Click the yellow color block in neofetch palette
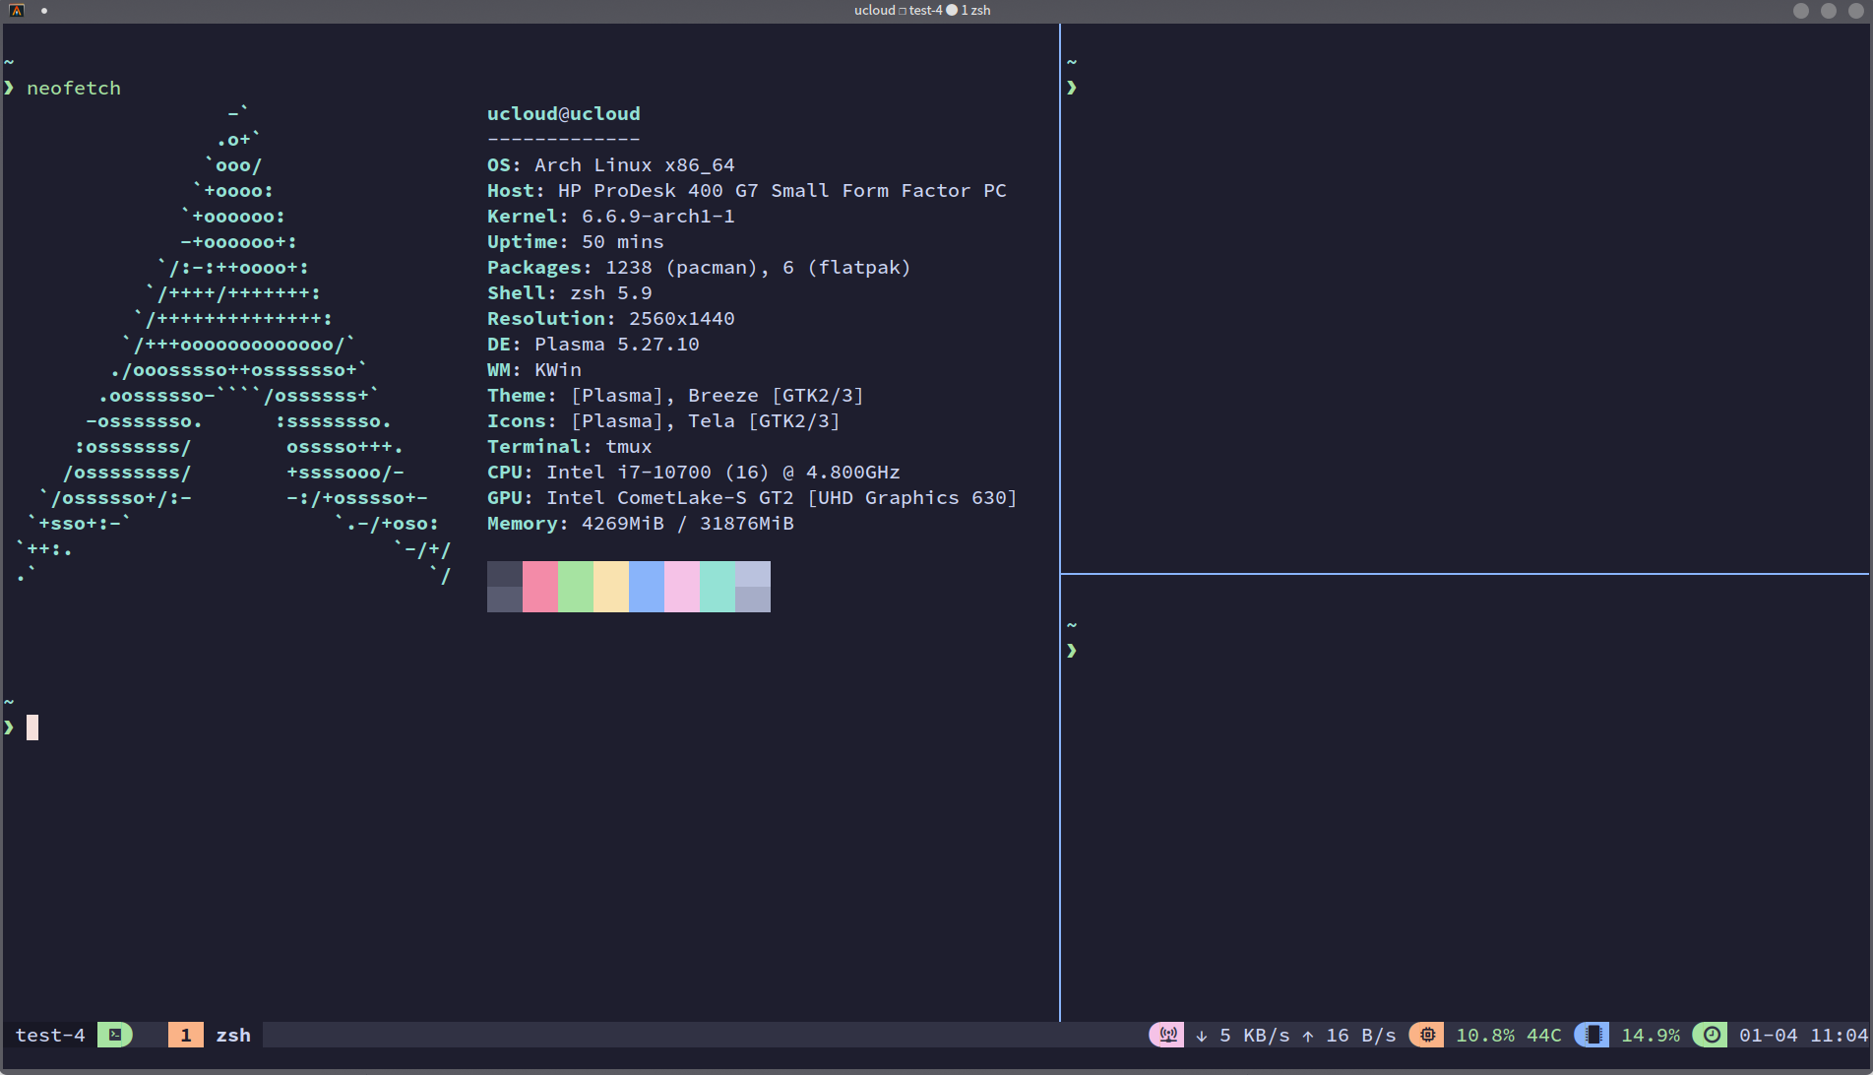Image resolution: width=1873 pixels, height=1075 pixels. pyautogui.click(x=611, y=587)
